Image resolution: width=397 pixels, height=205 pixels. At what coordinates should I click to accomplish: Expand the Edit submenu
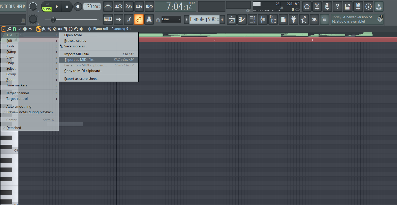30,41
